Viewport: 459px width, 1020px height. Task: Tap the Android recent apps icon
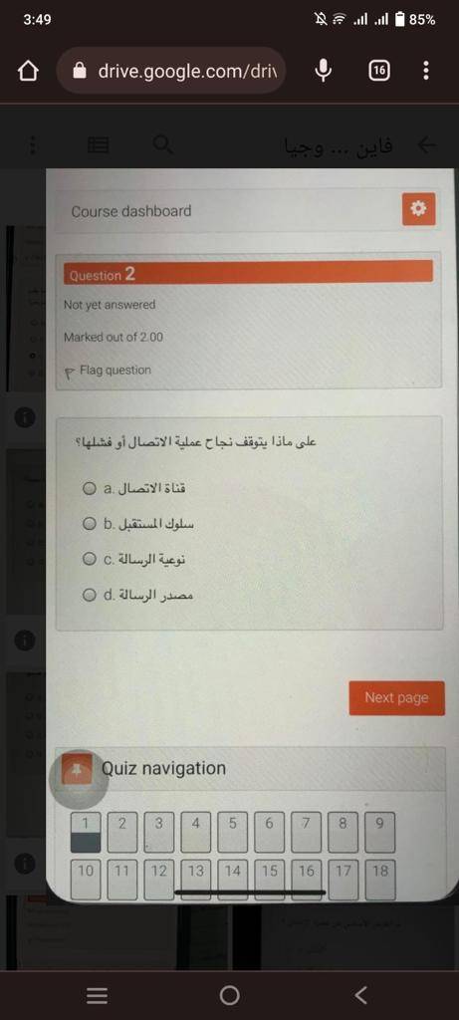(x=97, y=995)
